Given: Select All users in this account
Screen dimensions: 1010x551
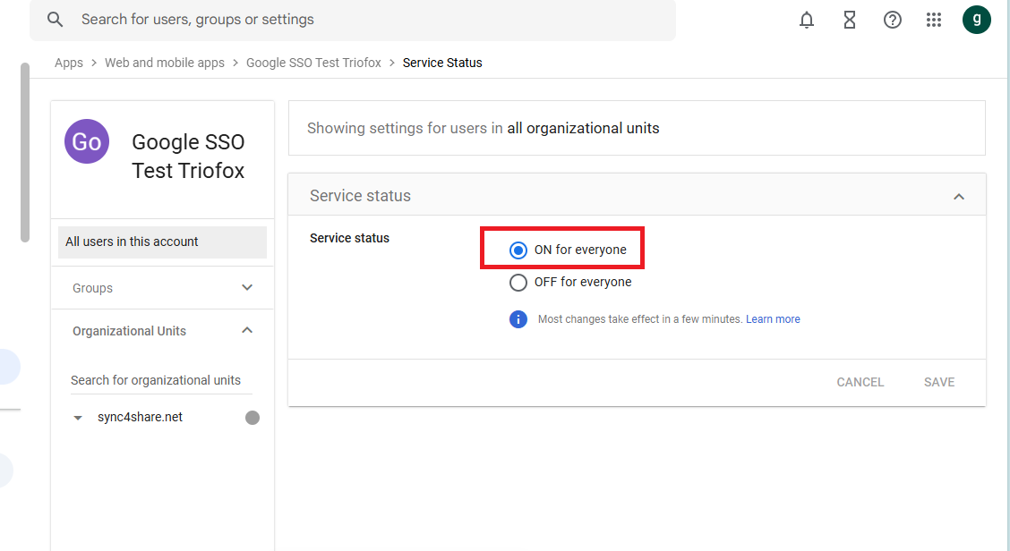Looking at the screenshot, I should click(x=162, y=242).
